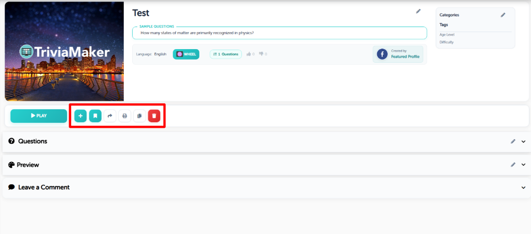531x234 pixels.
Task: Expand the Questions section chevron
Action: (523, 141)
